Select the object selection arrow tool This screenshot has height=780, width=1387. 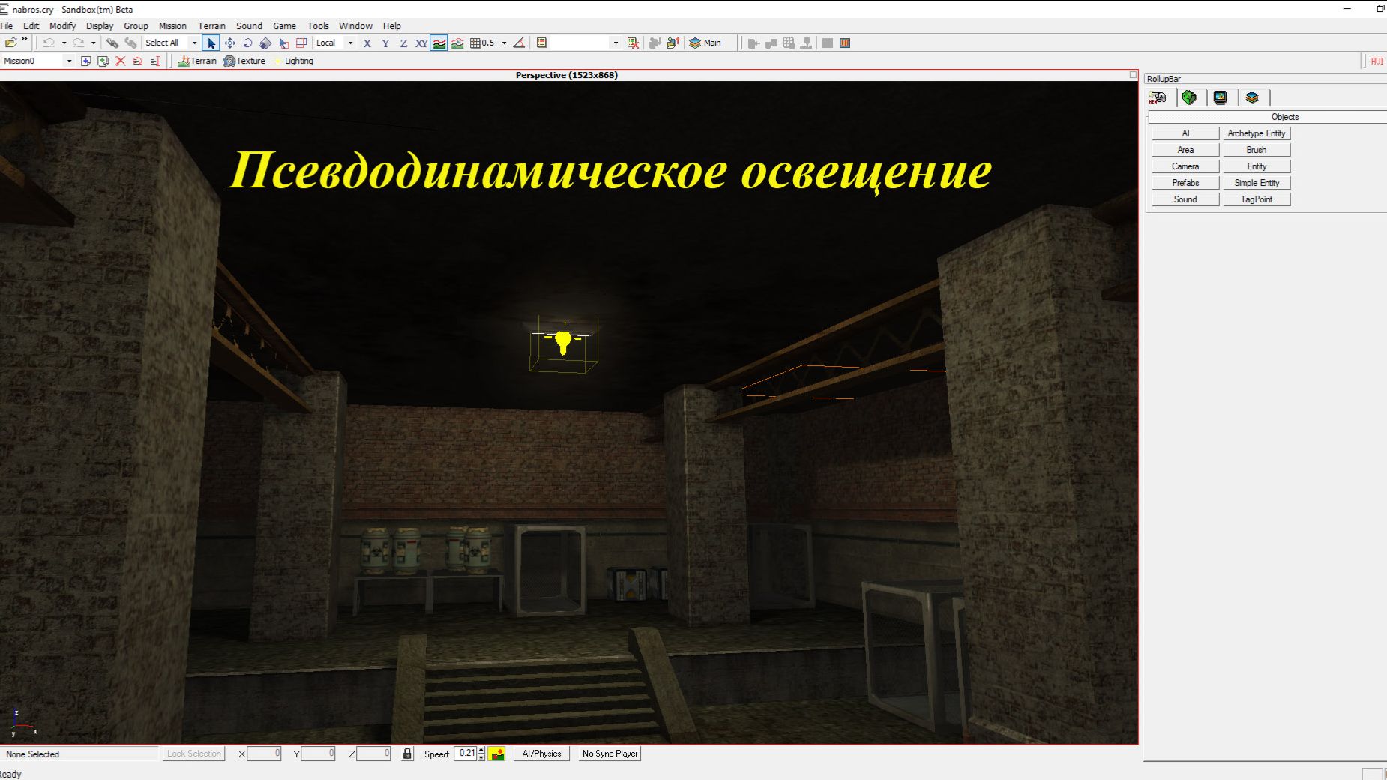pyautogui.click(x=211, y=43)
